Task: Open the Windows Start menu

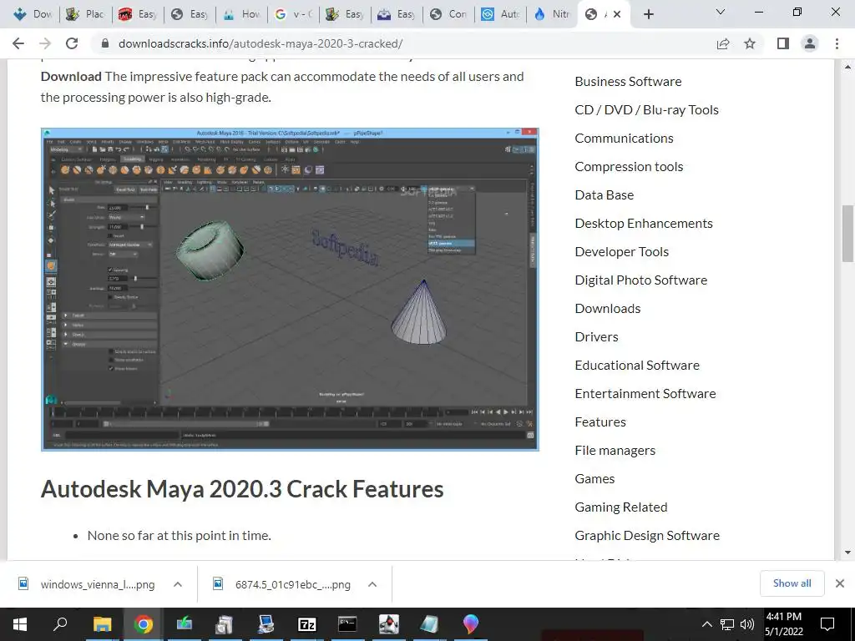Action: tap(20, 624)
